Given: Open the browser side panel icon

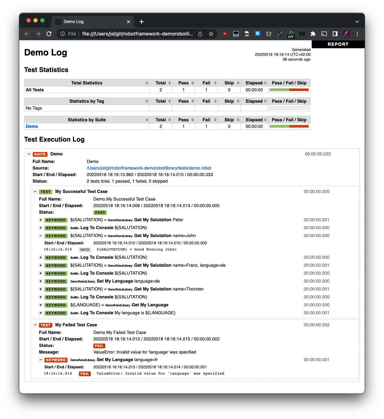Looking at the screenshot, I should point(335,34).
